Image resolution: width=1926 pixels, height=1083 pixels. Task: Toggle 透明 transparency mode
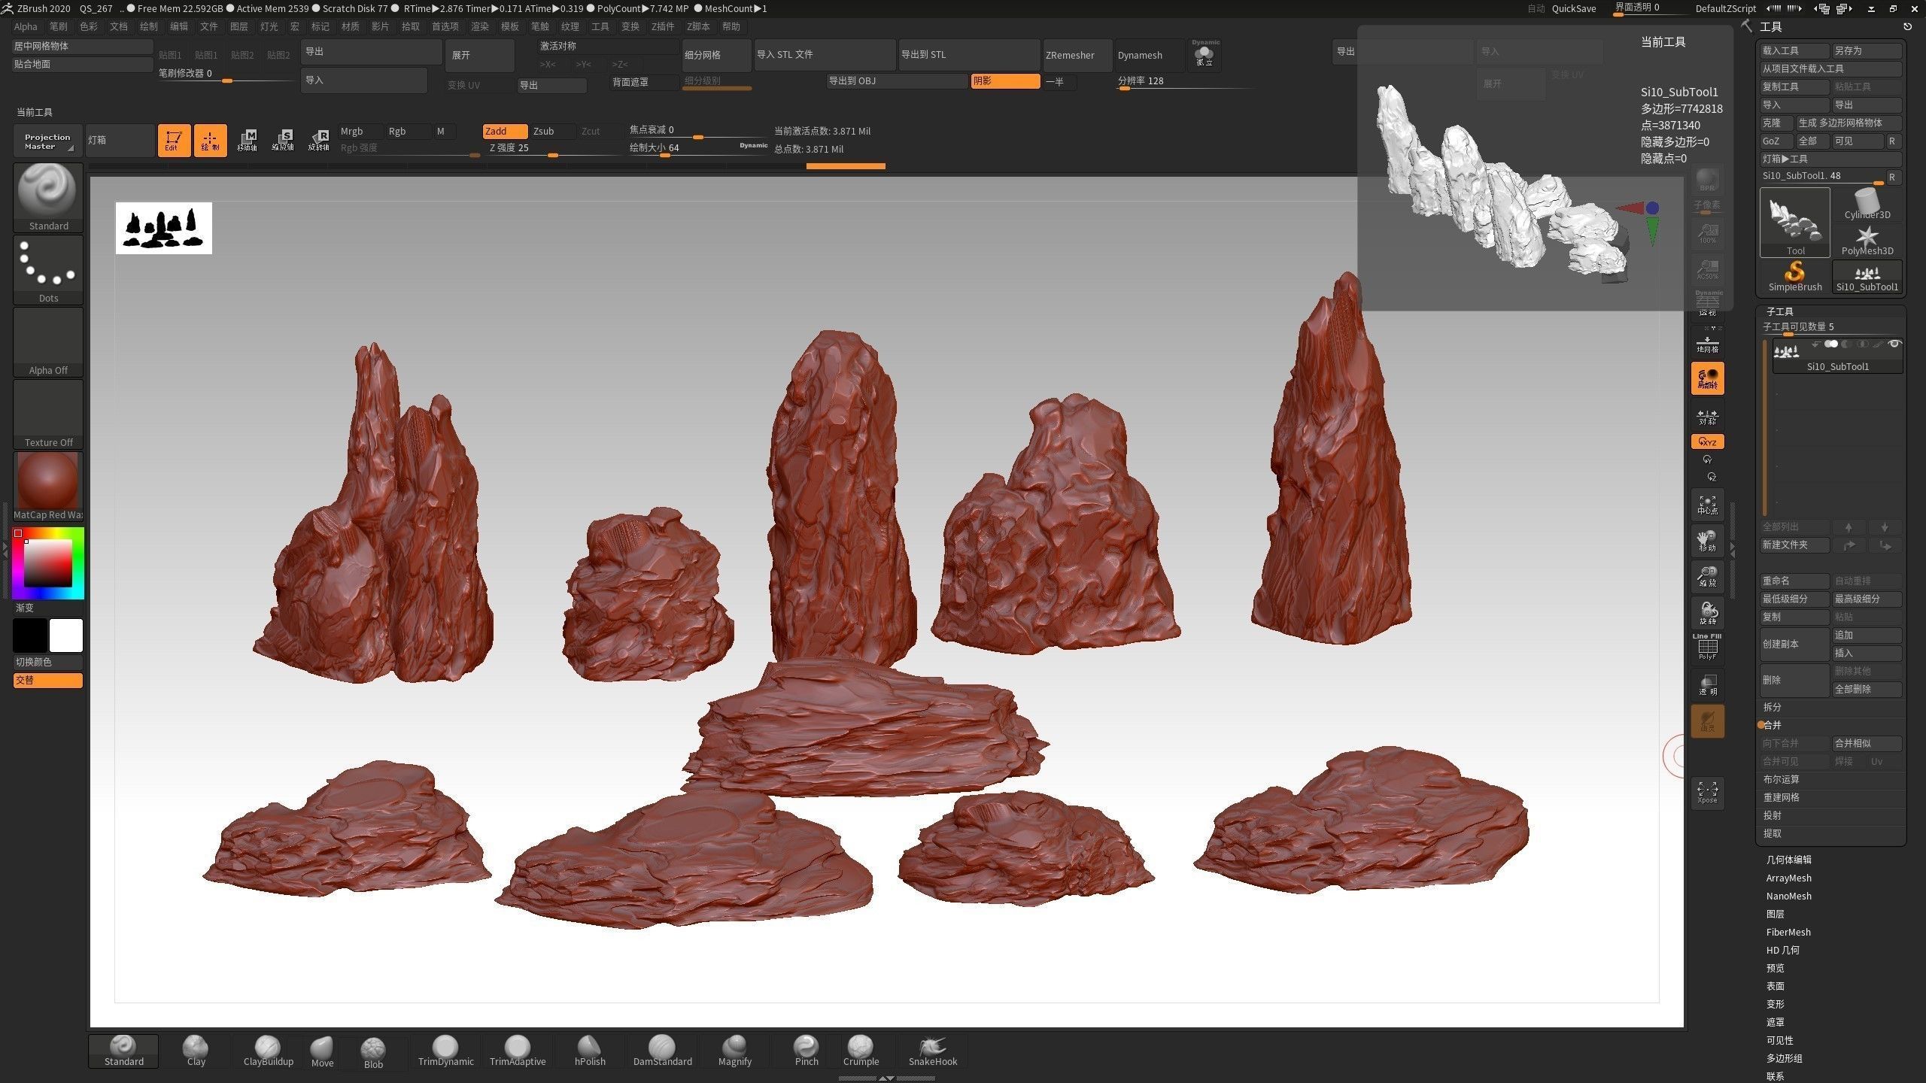pos(1707,684)
